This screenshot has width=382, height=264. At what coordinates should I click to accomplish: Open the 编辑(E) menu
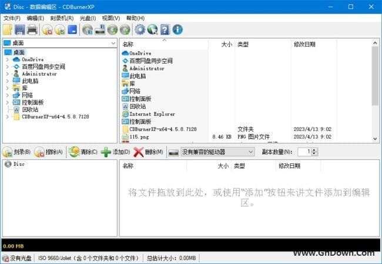(35, 18)
